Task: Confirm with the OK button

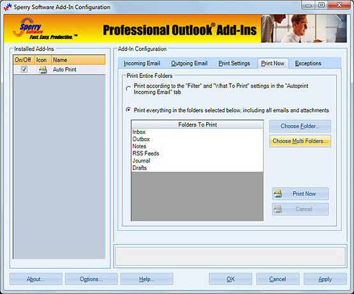Action: pos(230,279)
